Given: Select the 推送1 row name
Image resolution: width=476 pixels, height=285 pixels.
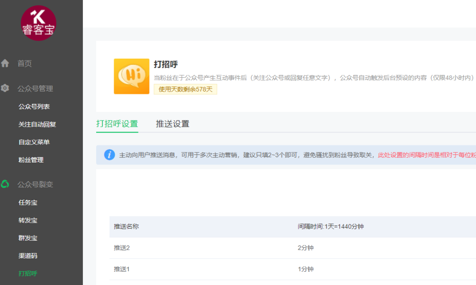Looking at the screenshot, I should (x=122, y=269).
